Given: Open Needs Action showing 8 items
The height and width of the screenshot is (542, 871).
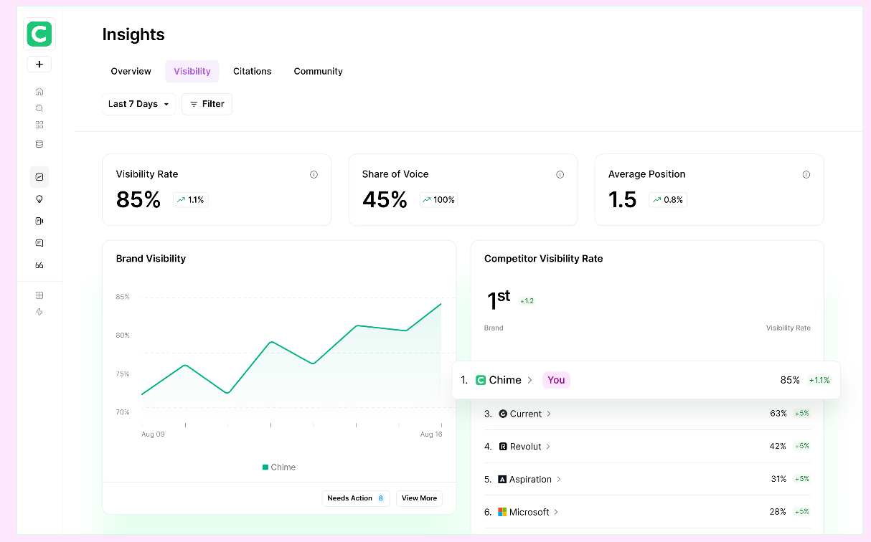Looking at the screenshot, I should pyautogui.click(x=356, y=498).
